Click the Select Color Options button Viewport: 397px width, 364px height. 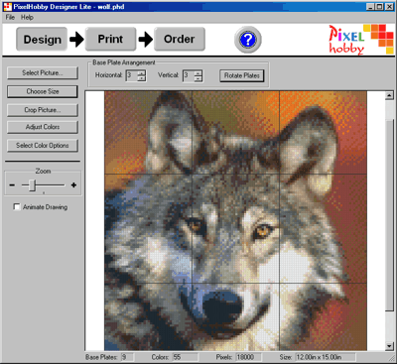click(43, 146)
